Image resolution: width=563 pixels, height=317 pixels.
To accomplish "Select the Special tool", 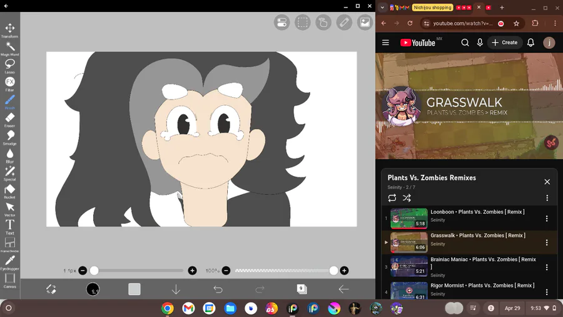I will (x=9, y=174).
